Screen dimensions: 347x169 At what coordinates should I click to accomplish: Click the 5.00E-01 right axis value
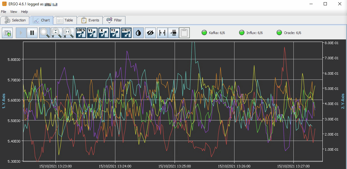pos(331,89)
